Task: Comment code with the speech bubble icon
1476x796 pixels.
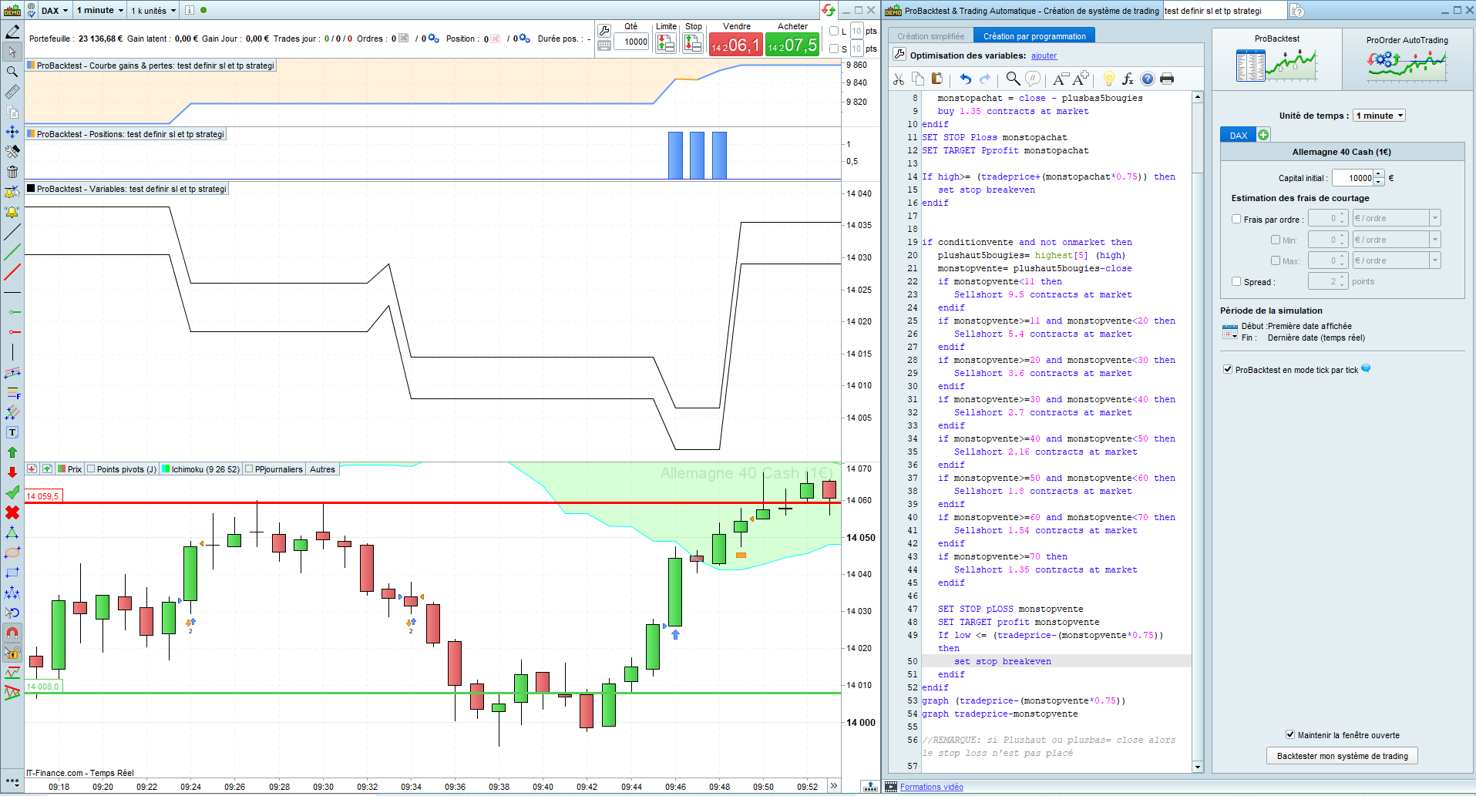Action: (x=1033, y=79)
